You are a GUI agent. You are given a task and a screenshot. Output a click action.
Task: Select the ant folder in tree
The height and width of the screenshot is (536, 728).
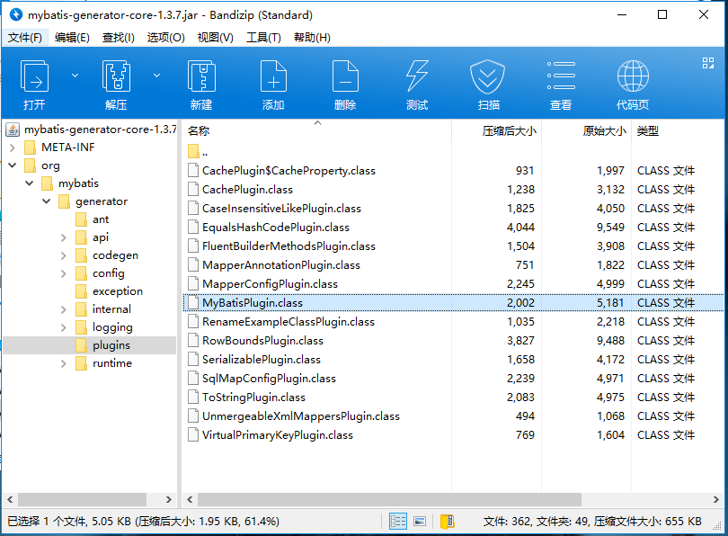pos(92,219)
